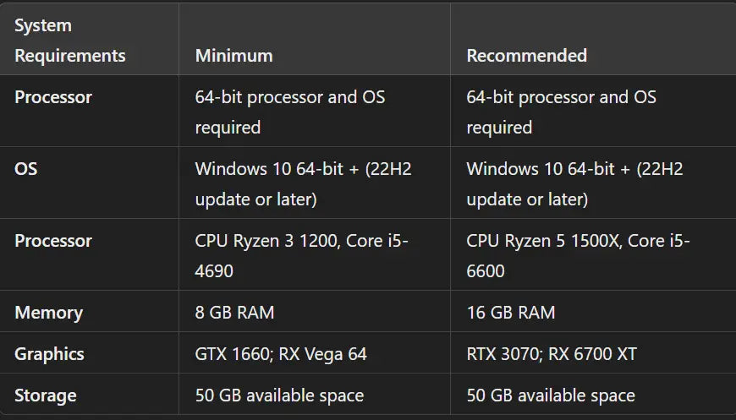Select the "RTX 3070; RX 6700 XT" cell
736x420 pixels.
552,354
